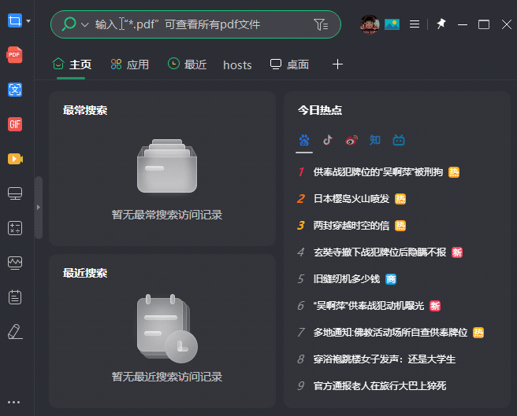Open the GIF recording tool

(14, 124)
